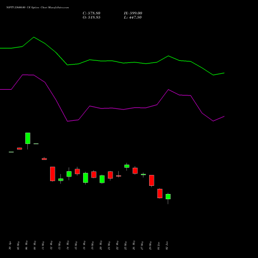Click the 14 May date label
The image size is (258, 258).
(x=68, y=246)
